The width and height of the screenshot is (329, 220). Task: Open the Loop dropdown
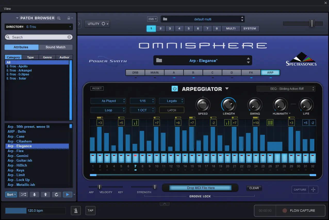click(x=108, y=110)
